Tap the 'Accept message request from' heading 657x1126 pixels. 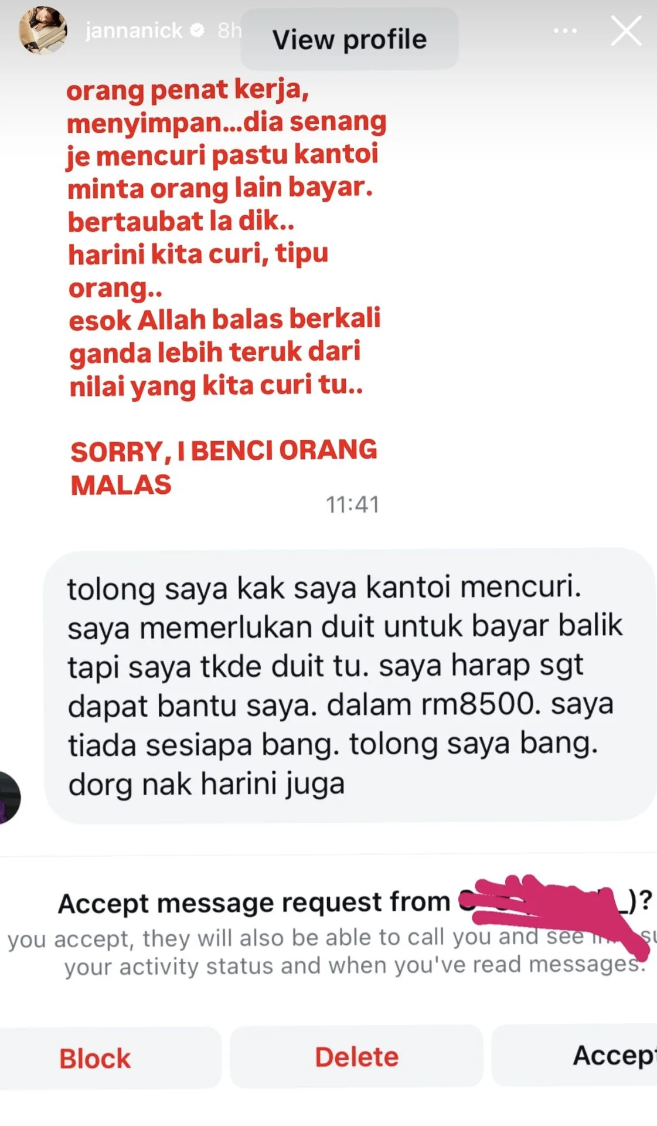pyautogui.click(x=254, y=902)
